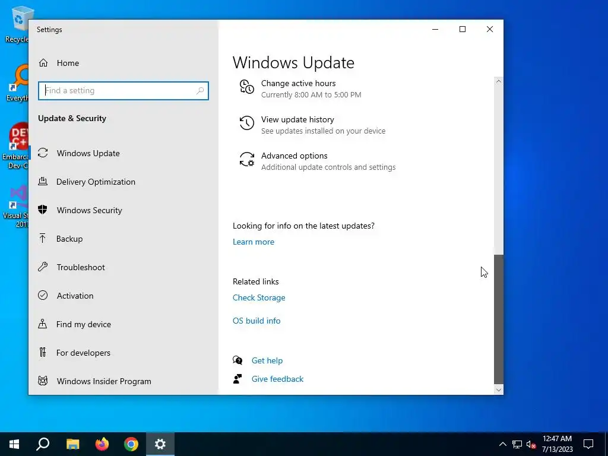Screen dimensions: 608x456
Task: Click the View update history icon
Action: 246,123
